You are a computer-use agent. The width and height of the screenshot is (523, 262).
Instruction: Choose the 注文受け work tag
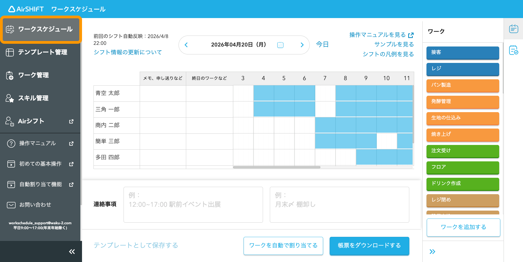pyautogui.click(x=463, y=151)
